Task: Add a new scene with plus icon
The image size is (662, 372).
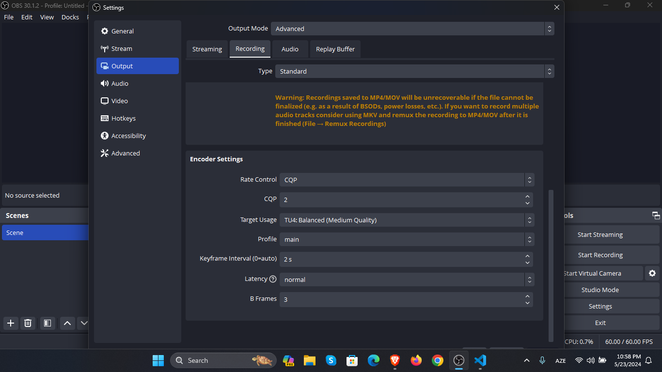Action: tap(11, 323)
